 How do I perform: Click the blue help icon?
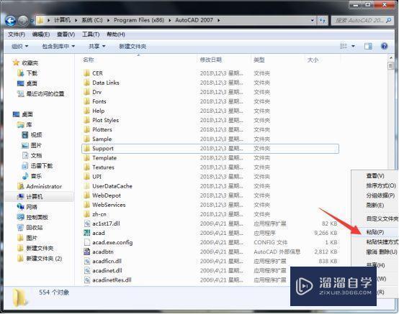click(384, 46)
